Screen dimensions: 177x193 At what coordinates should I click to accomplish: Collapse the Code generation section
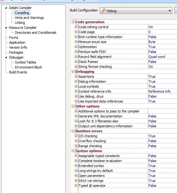73,22
